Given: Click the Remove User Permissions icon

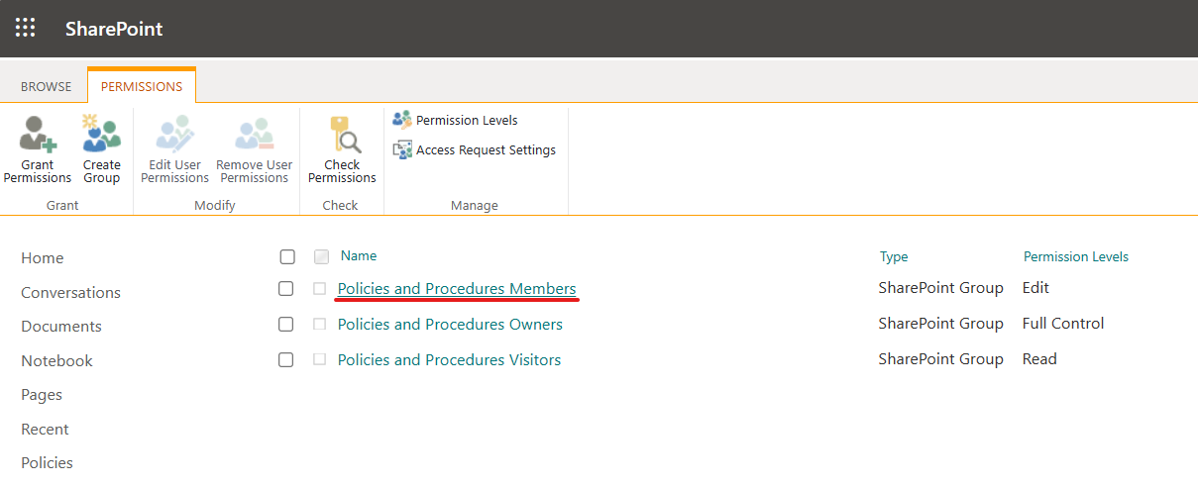Looking at the screenshot, I should (254, 133).
